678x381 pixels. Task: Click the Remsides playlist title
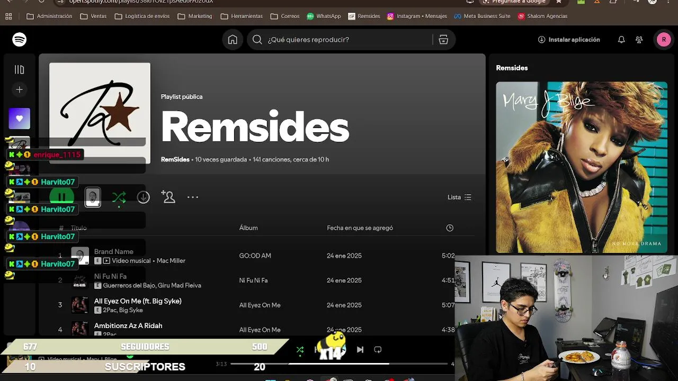(x=255, y=127)
